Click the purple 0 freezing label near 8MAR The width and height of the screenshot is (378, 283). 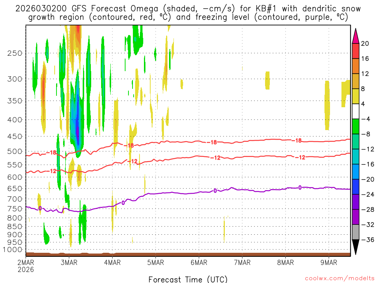point(300,188)
